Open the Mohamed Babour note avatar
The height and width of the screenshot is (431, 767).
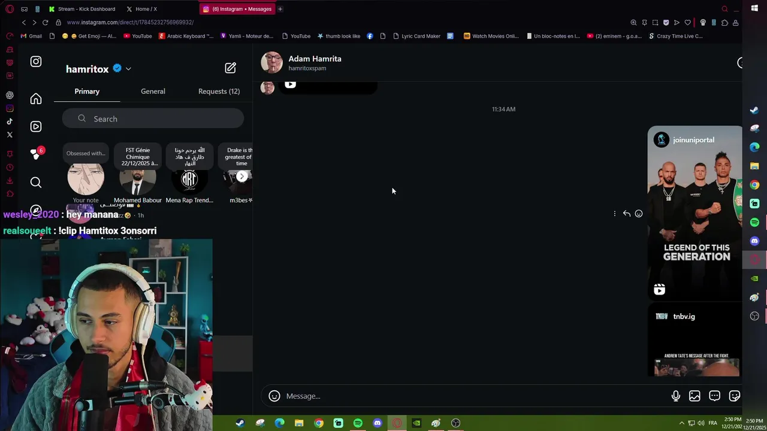(x=137, y=178)
